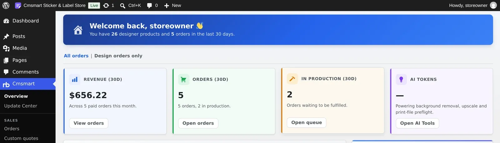Select Cmsmart menu in sidebar
The image size is (500, 143).
28,84
